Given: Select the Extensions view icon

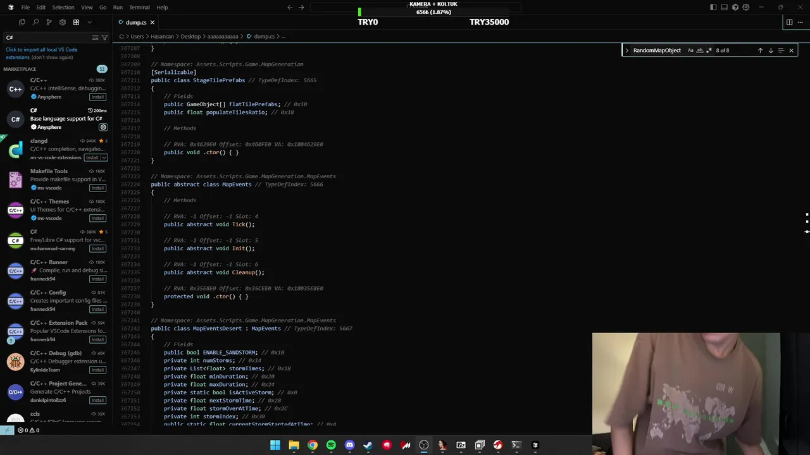Looking at the screenshot, I should click(x=76, y=22).
